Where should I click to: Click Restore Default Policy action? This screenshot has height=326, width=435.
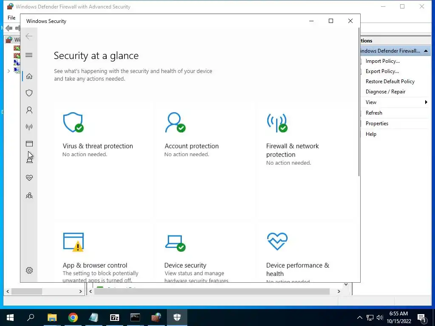point(390,81)
